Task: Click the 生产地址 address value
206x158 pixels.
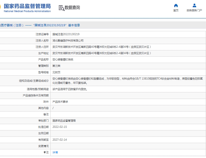Action: point(102,53)
